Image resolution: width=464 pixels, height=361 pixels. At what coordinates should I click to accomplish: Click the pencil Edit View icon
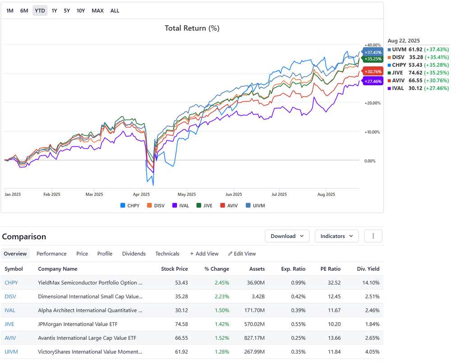tap(230, 254)
